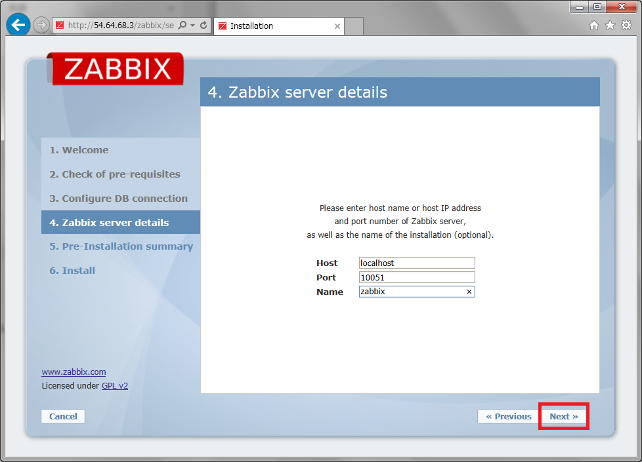Click the « Previous button
The image size is (642, 462).
point(509,416)
